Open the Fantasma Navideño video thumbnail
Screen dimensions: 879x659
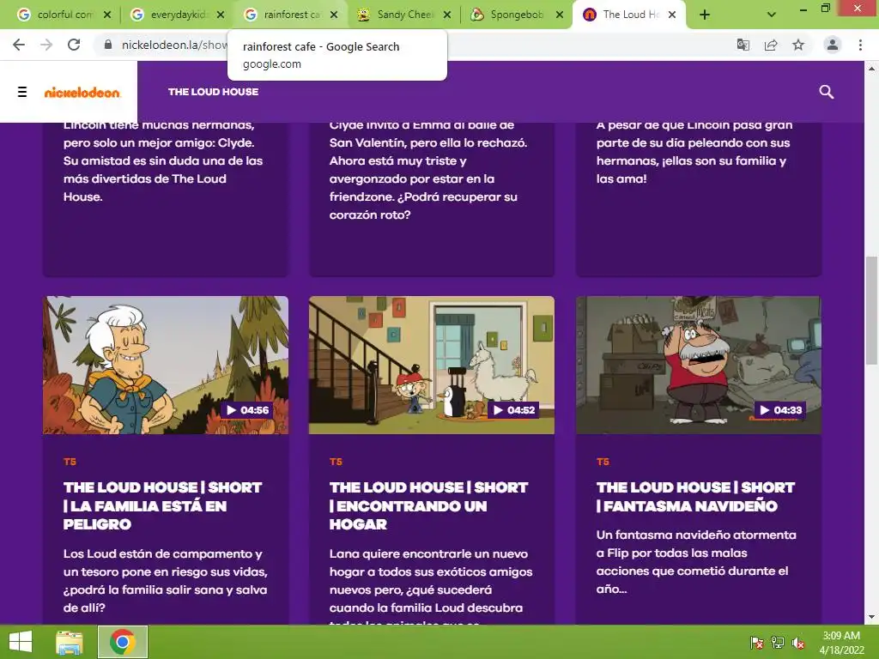tap(699, 365)
